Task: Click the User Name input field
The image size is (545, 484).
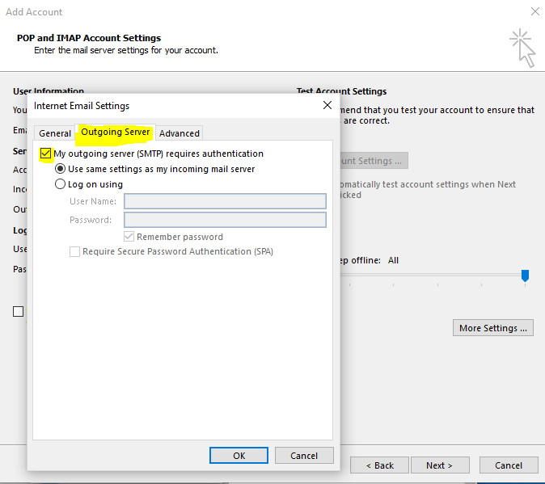Action: pyautogui.click(x=225, y=201)
